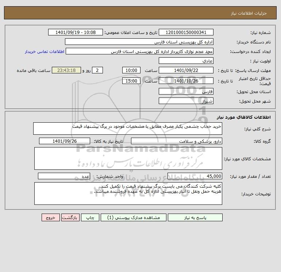
Task: Click the پاسخ به نیاز button
Action: point(195,217)
